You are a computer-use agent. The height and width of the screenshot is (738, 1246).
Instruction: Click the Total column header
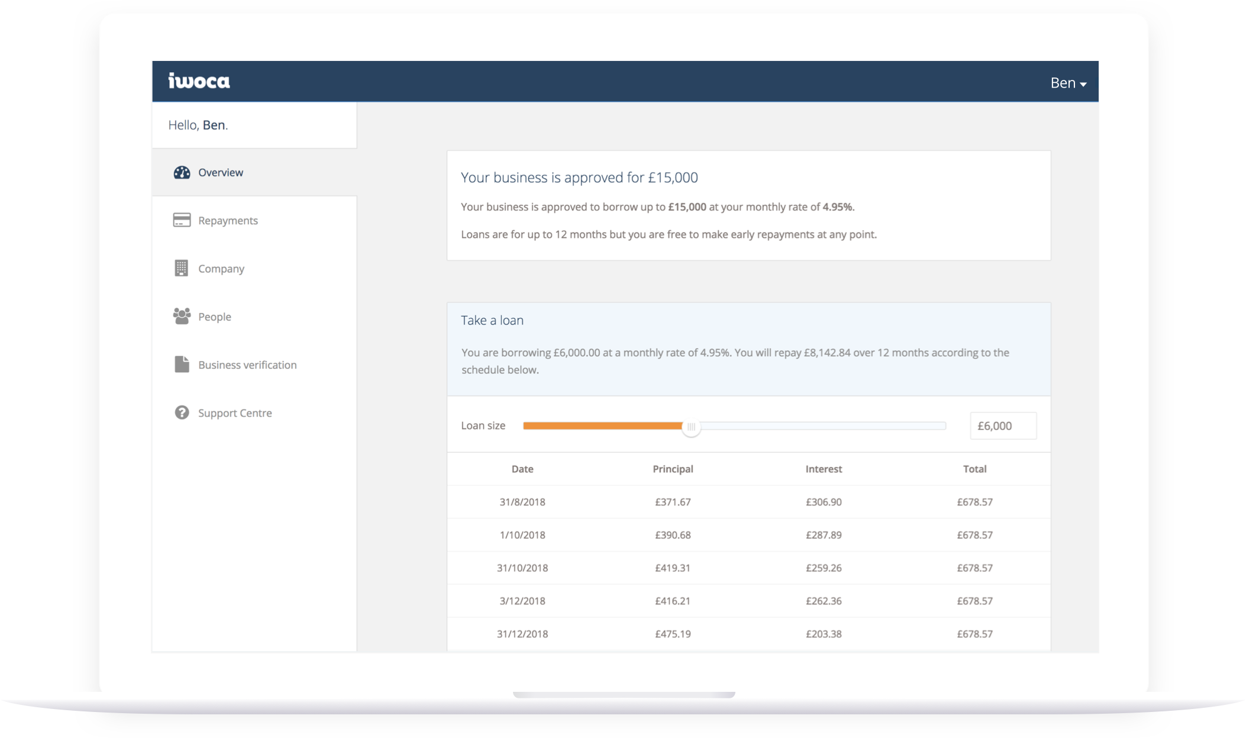pos(974,469)
